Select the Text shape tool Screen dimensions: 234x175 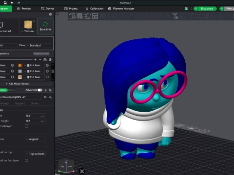point(175,16)
